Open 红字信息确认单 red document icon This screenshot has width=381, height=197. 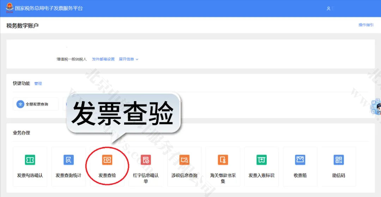(x=146, y=160)
